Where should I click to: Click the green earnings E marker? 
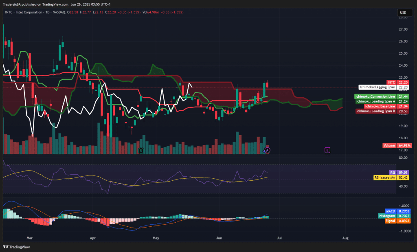tap(141, 150)
